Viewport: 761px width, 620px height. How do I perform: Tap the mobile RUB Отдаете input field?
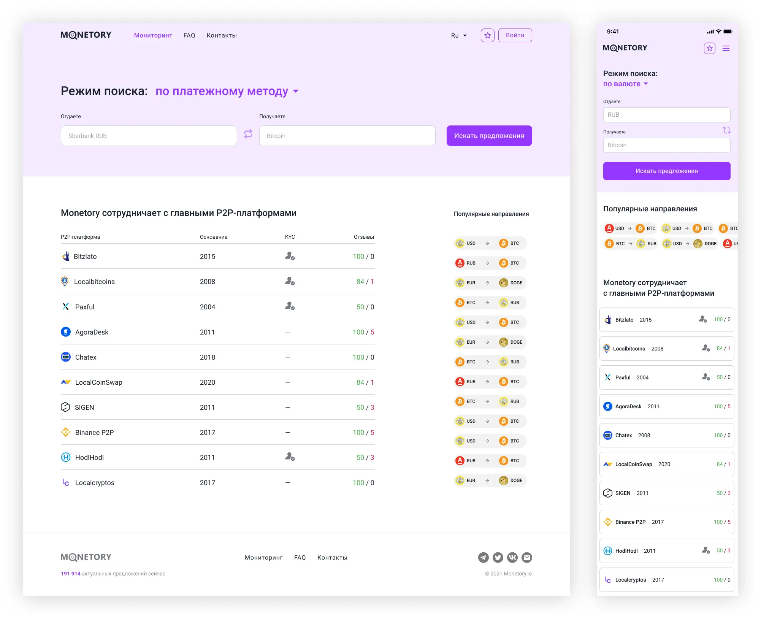tap(666, 115)
